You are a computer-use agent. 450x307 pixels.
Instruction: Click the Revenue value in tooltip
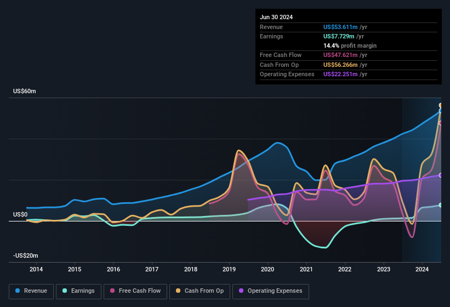click(345, 26)
